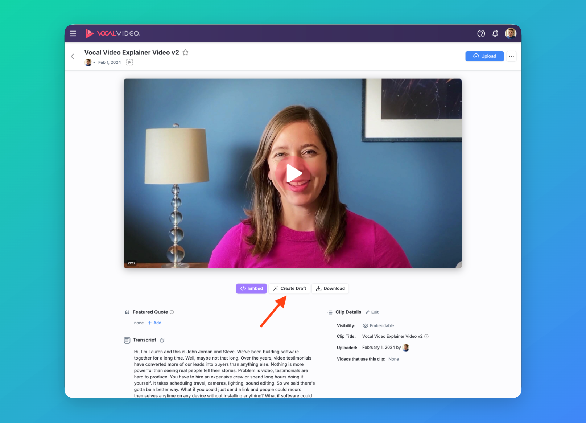Open the three-dot more options menu

coord(511,56)
